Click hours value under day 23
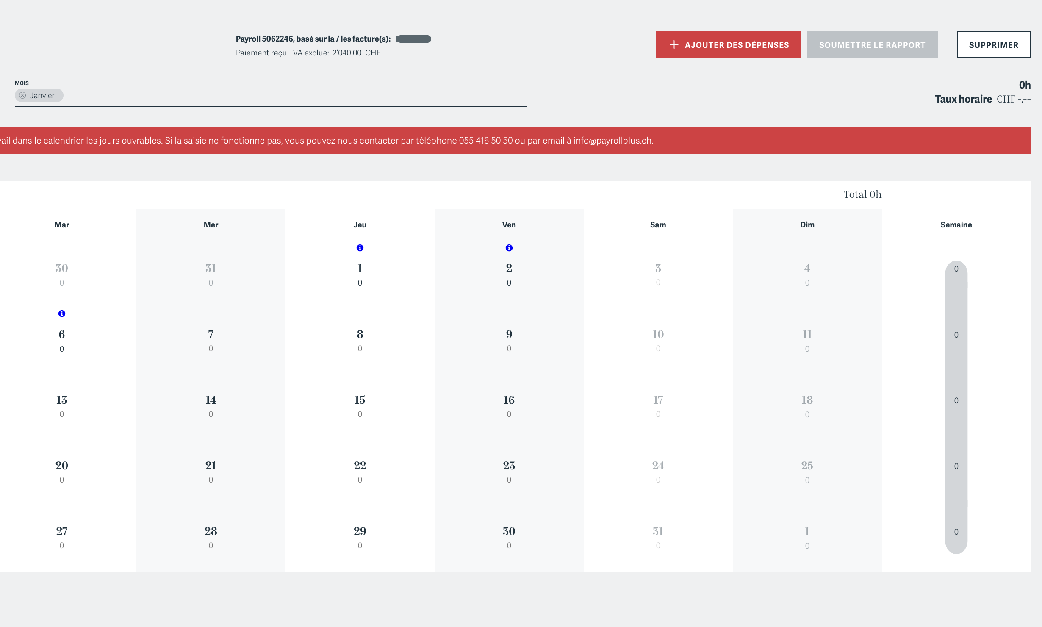The width and height of the screenshot is (1042, 627). (x=509, y=480)
